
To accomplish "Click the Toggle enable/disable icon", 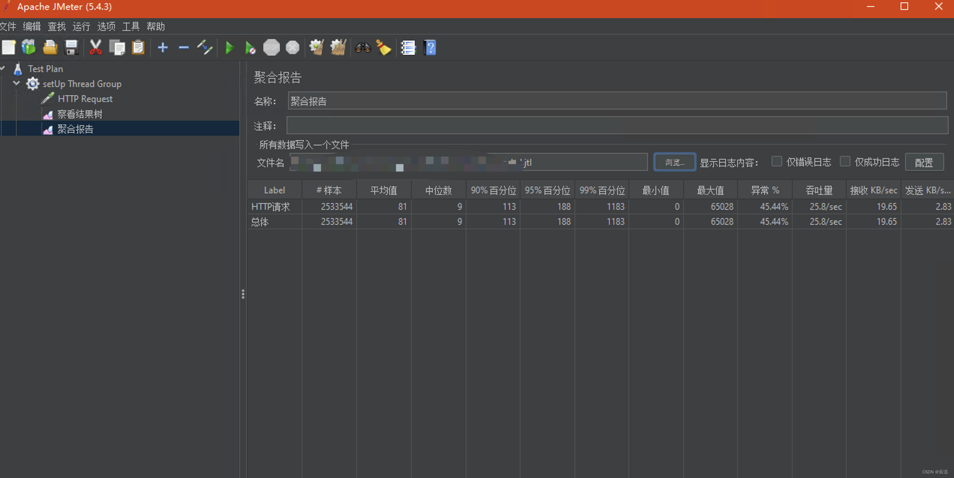I will (x=205, y=48).
